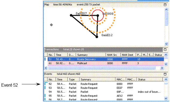Maximize the Map panel
This screenshot has width=170, height=102.
pos(165,5)
